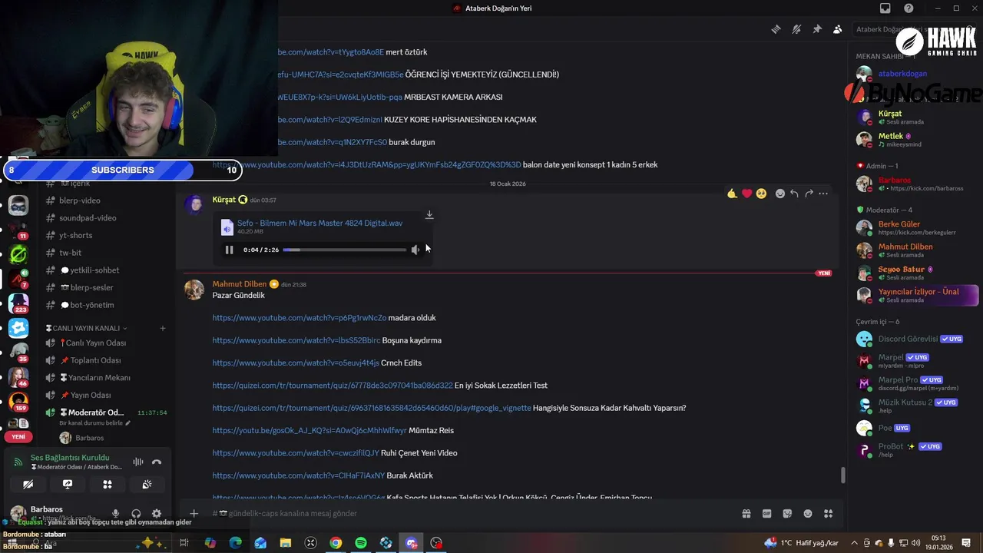Open the soundboard in voice panel
The image size is (983, 553).
147,484
